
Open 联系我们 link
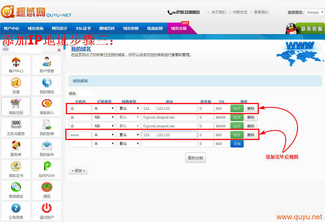261,12
